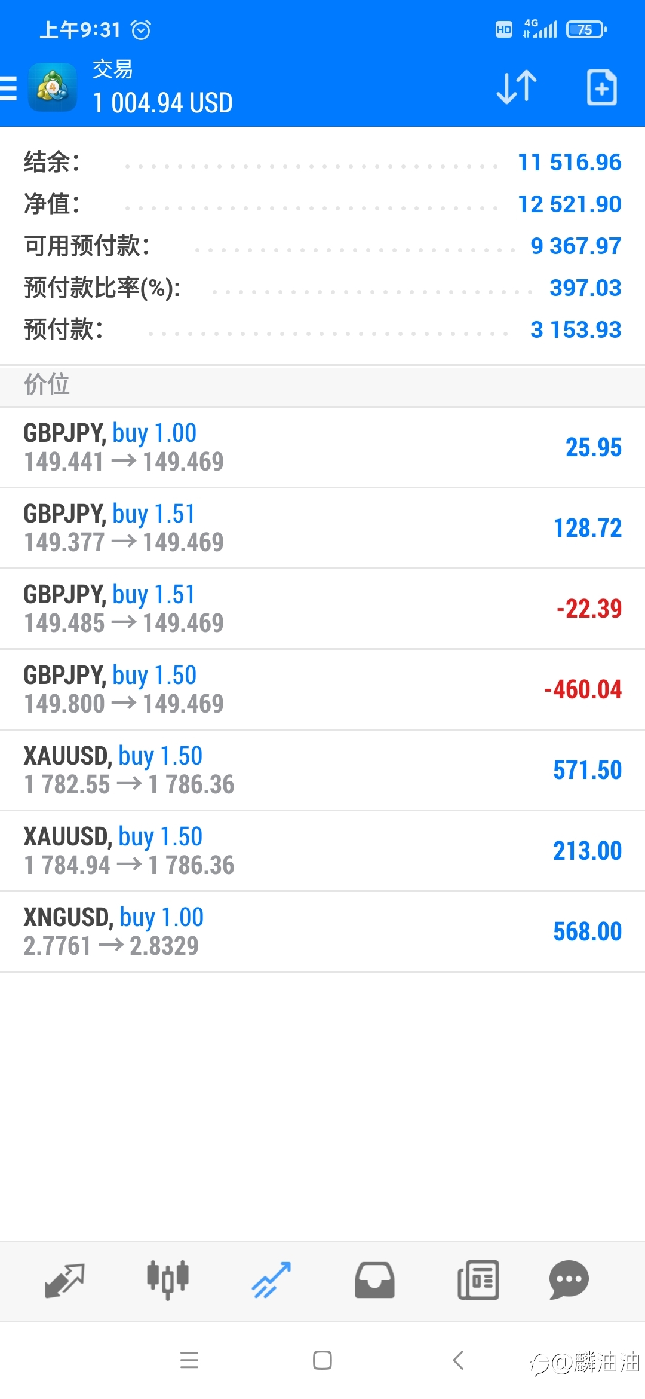Open the News tab icon

478,1280
